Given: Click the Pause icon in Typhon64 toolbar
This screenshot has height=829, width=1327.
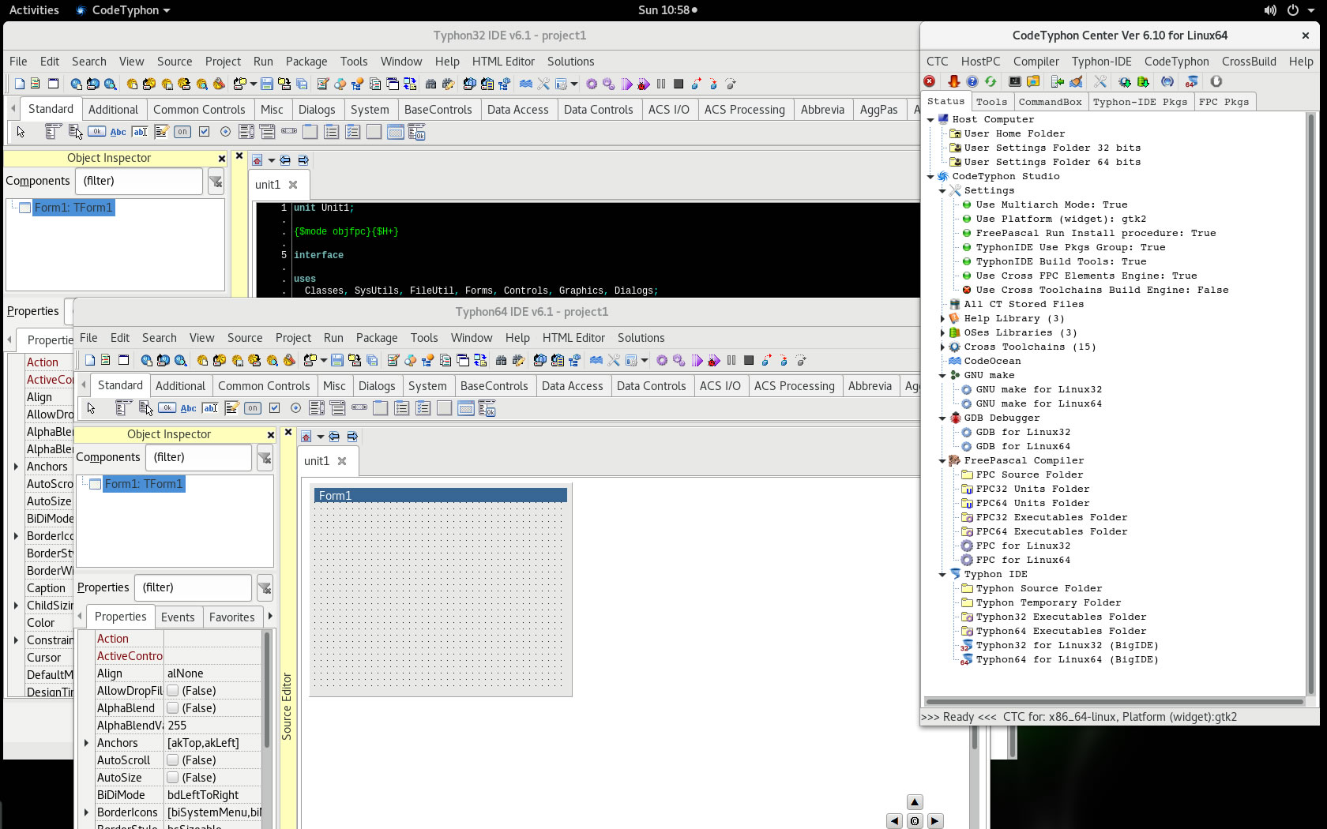Looking at the screenshot, I should click(x=731, y=361).
